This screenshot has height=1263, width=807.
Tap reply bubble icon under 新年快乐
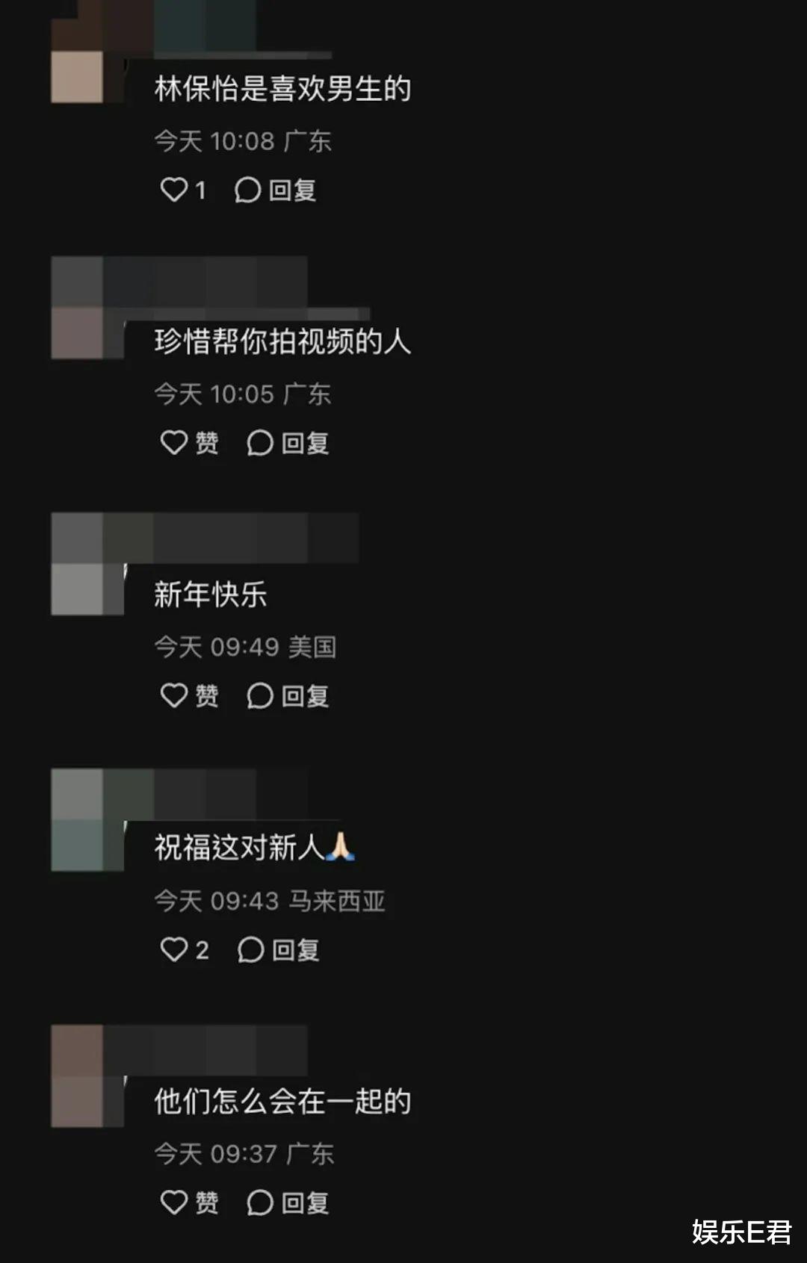coord(259,695)
